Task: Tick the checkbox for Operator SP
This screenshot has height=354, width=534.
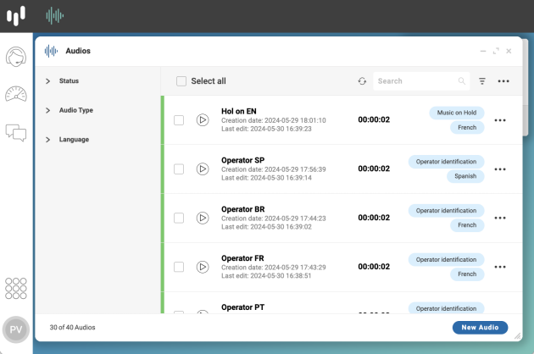Action: pos(179,169)
